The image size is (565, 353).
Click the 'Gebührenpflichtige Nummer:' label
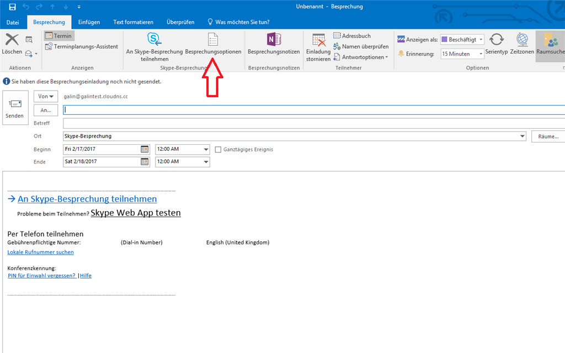click(x=44, y=243)
